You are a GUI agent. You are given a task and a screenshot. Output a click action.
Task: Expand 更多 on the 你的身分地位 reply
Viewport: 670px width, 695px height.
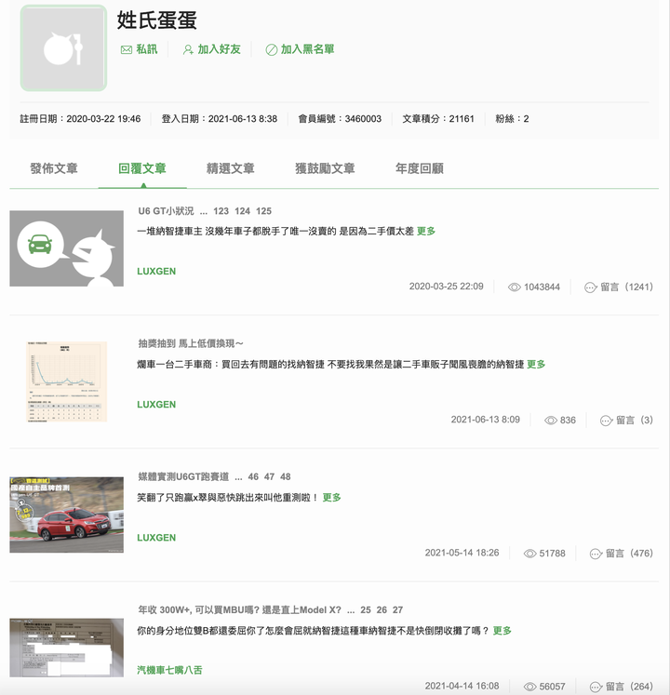(x=502, y=630)
